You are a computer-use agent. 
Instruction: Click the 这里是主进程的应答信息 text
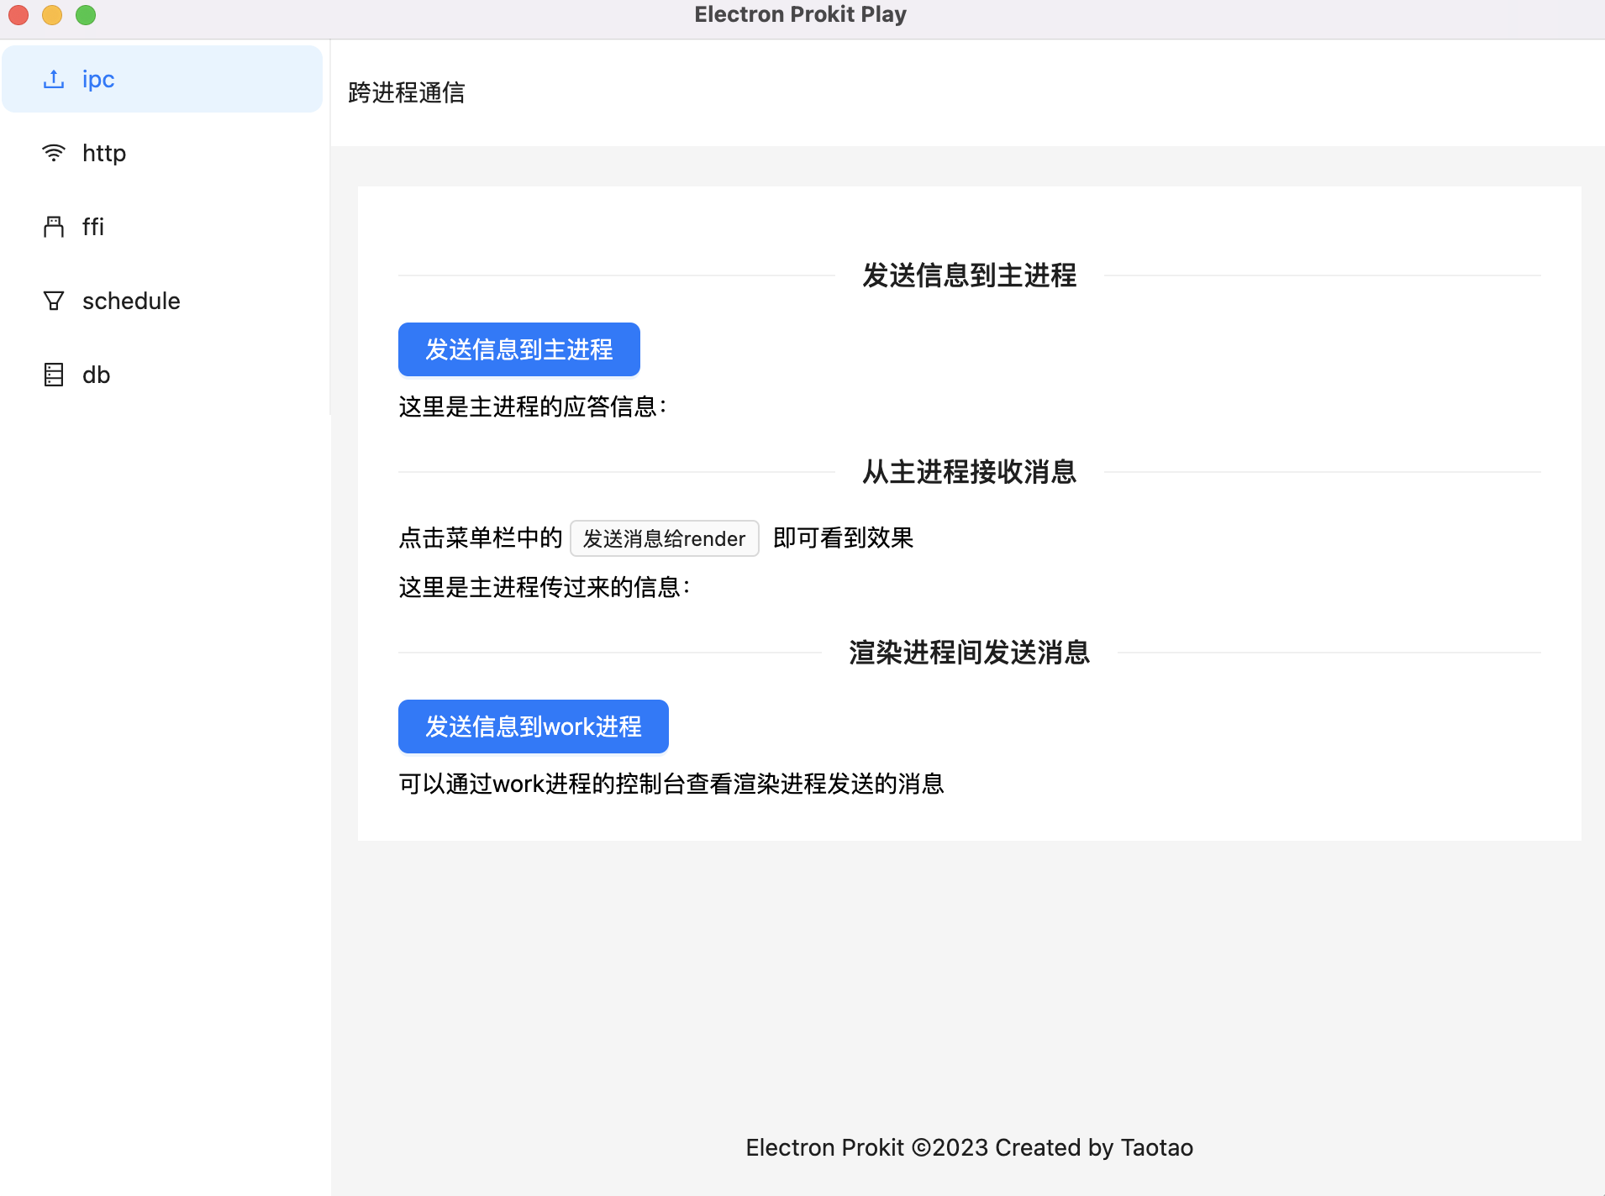click(x=533, y=407)
